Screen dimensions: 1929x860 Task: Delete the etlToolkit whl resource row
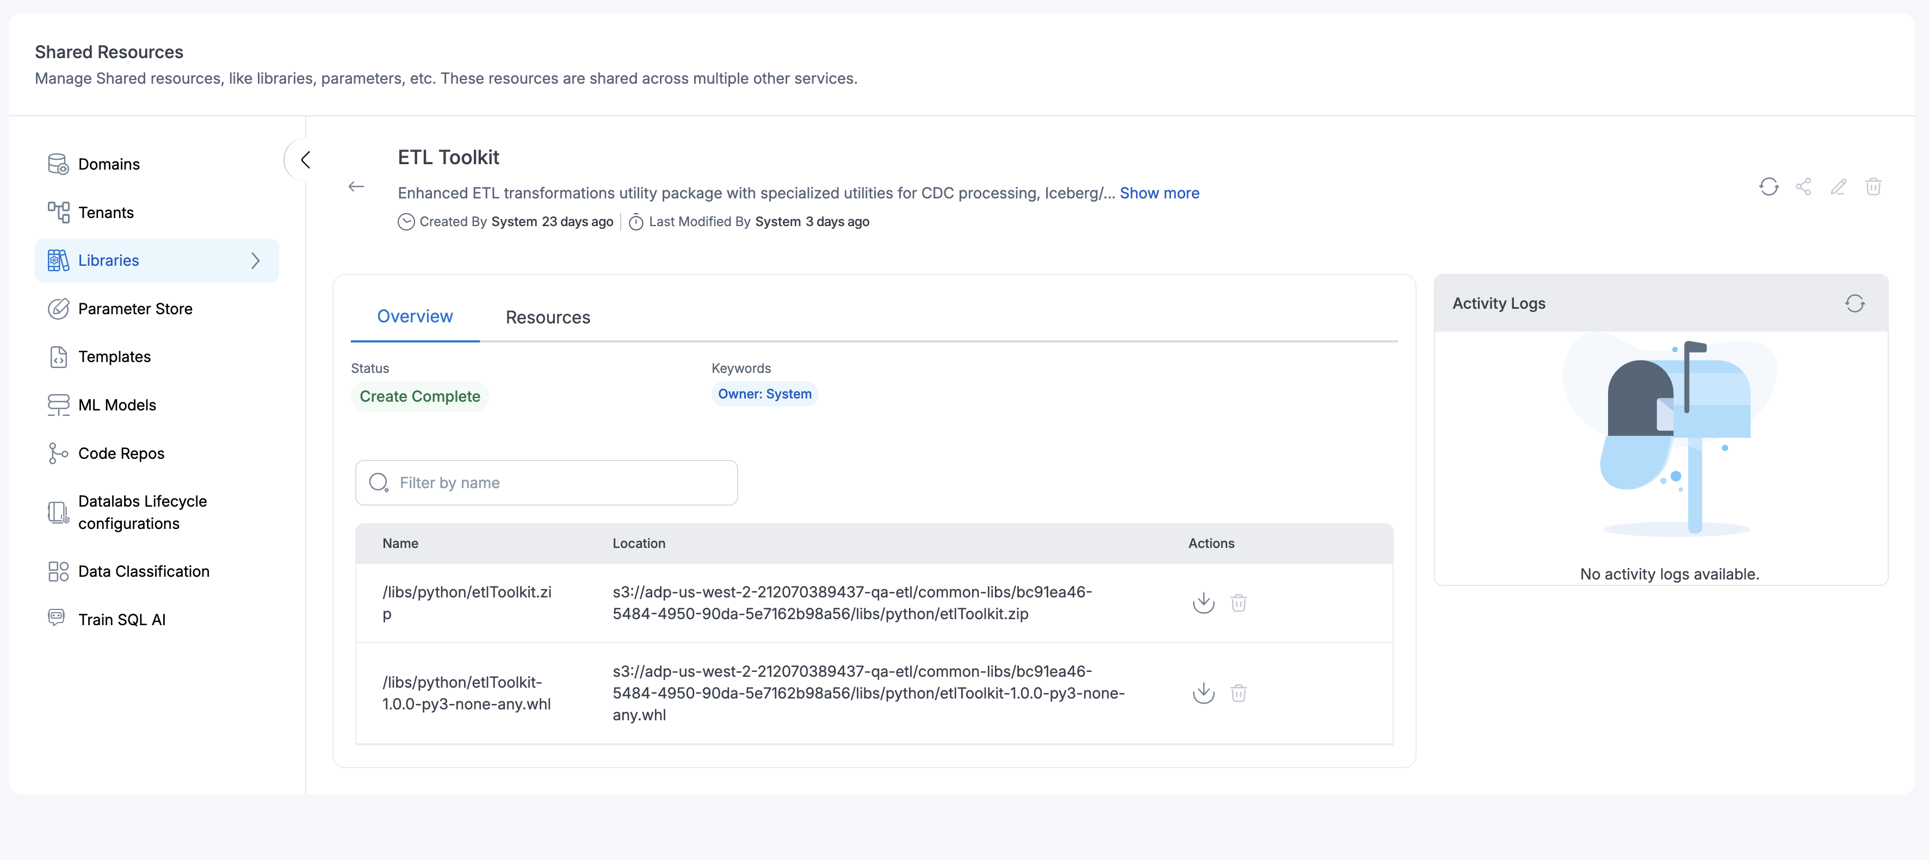pyautogui.click(x=1238, y=693)
